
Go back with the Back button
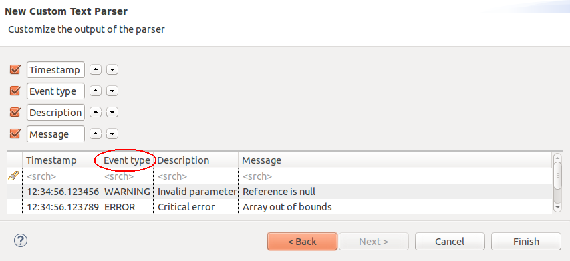302,242
